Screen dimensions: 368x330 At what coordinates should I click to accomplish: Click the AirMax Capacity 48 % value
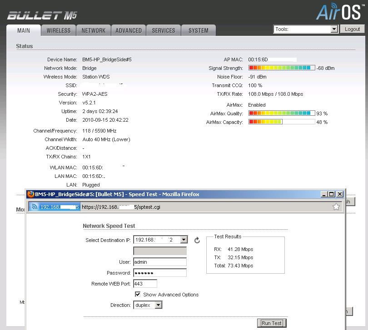322,122
